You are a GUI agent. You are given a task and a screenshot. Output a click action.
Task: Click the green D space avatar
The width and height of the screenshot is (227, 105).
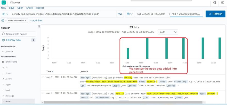4,3
